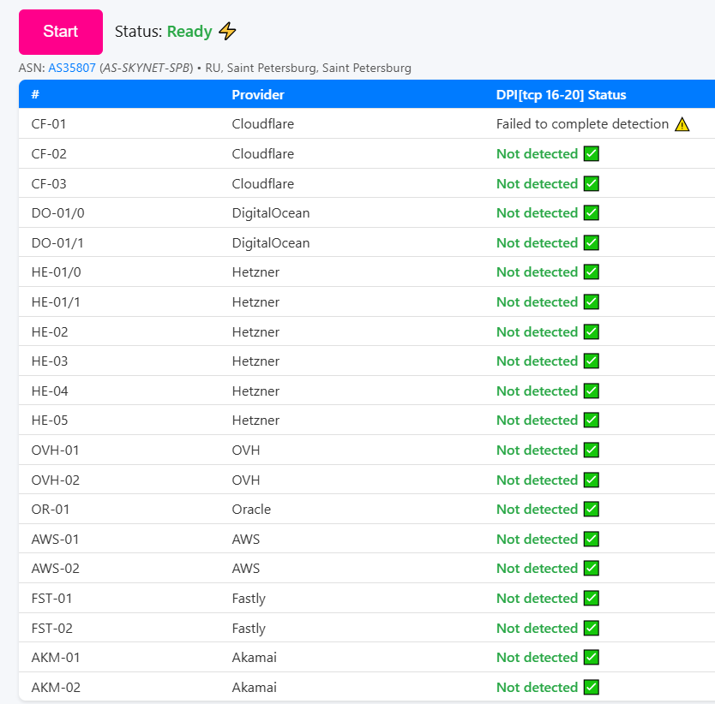Click 'Failed to complete detection' status text
This screenshot has height=704, width=715.
coord(582,124)
